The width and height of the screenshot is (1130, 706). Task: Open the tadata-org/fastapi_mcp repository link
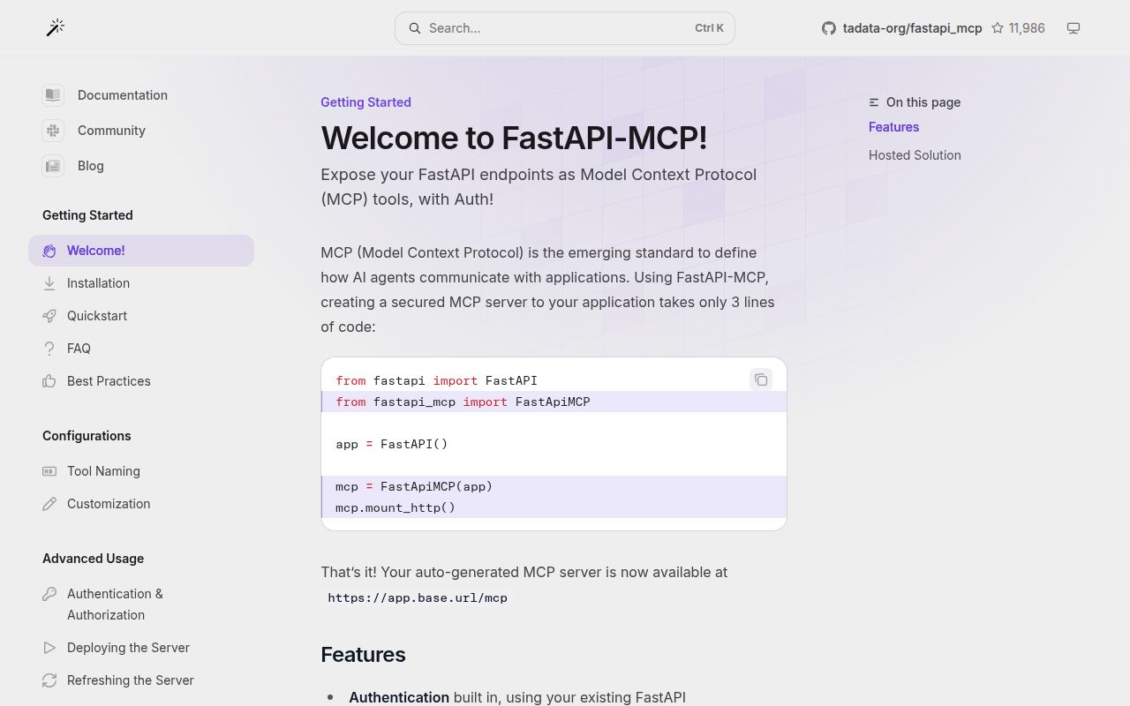[912, 28]
